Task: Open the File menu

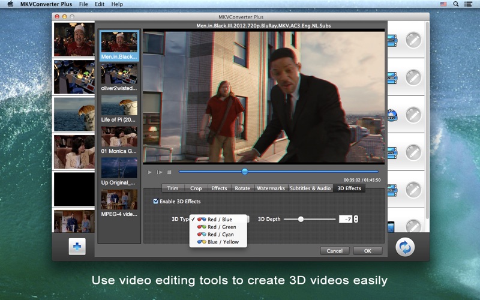Action: [x=83, y=4]
